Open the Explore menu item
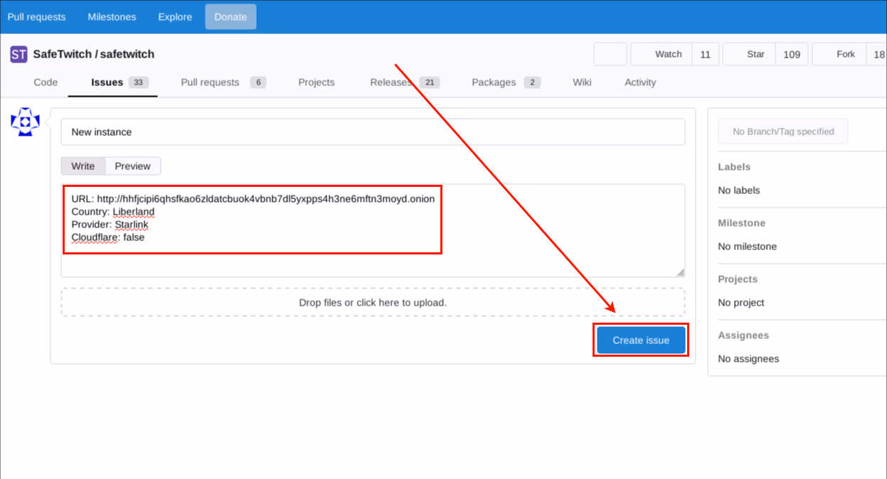Screen dimensions: 887x479 click(x=174, y=16)
